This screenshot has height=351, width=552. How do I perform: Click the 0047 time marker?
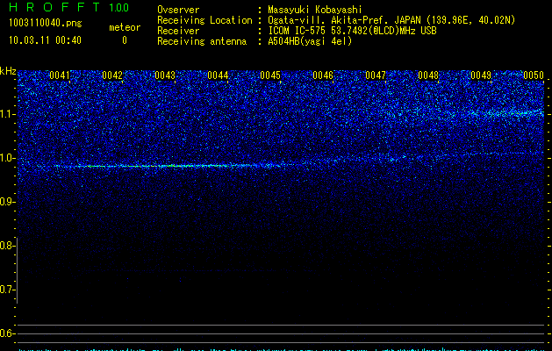point(376,75)
